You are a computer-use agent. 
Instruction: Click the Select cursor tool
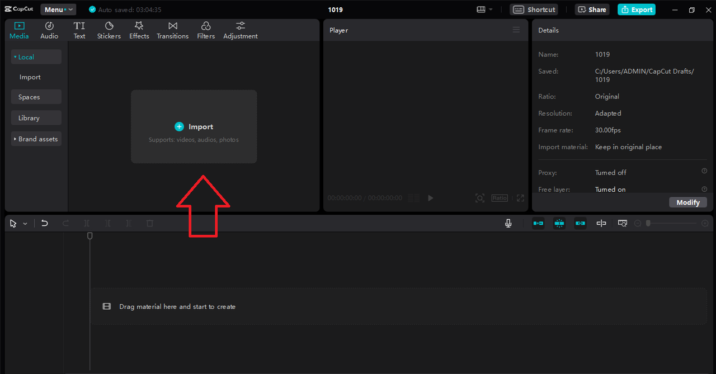[x=13, y=223]
